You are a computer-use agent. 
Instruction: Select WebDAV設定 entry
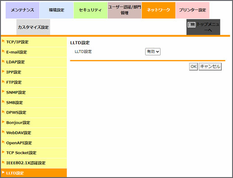click(x=34, y=133)
